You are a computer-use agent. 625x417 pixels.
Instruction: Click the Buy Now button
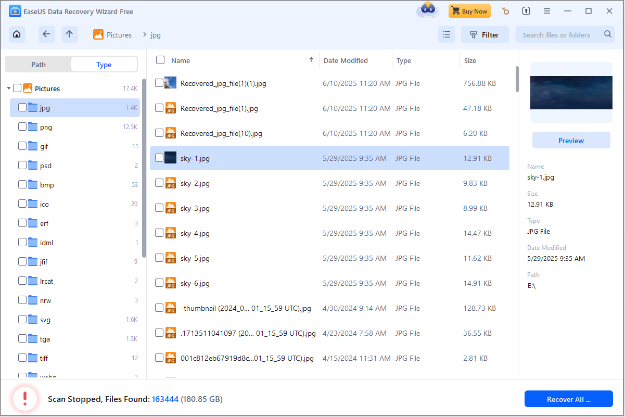pos(469,11)
